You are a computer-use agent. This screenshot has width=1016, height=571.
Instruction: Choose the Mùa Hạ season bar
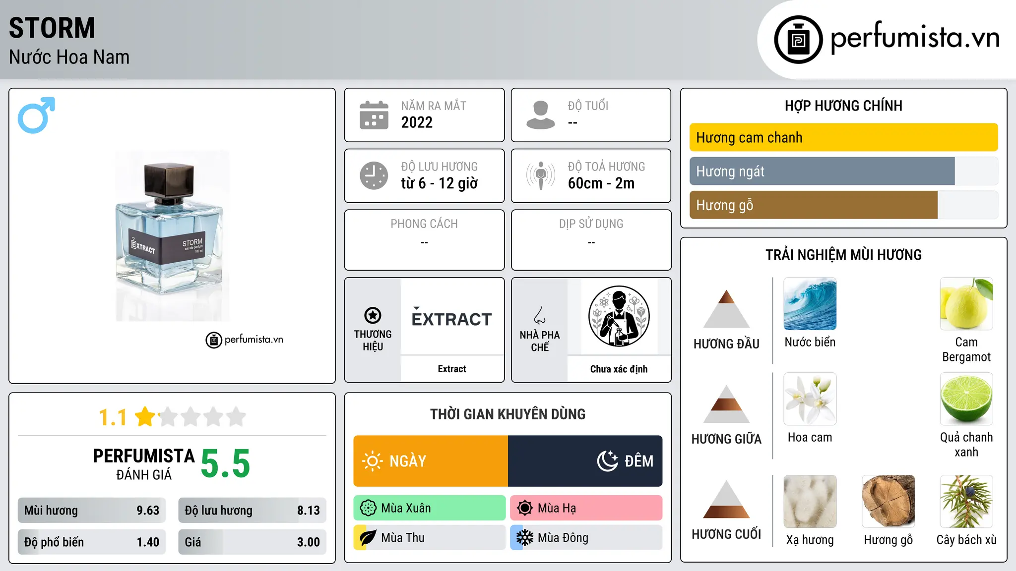(x=586, y=508)
